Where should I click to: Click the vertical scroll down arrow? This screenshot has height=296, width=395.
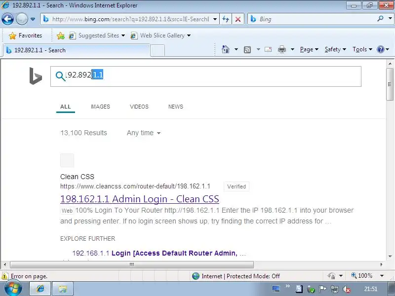tap(390, 257)
